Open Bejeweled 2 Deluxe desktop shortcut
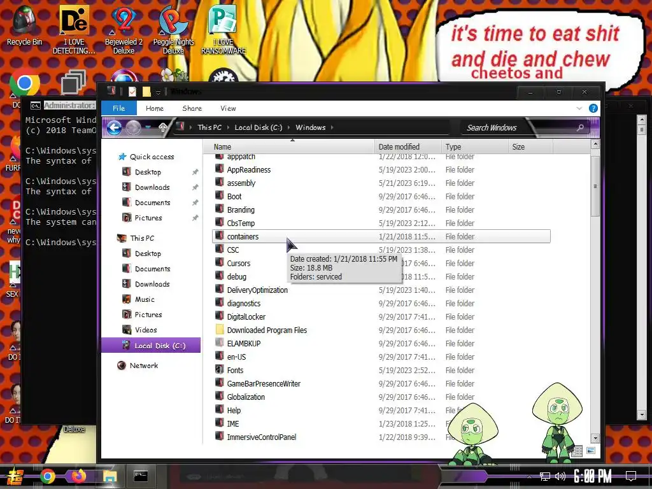652x489 pixels. (x=124, y=29)
